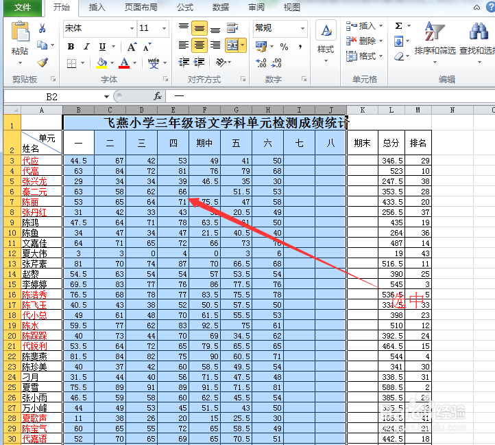Align text to top of cell
The height and width of the screenshot is (445, 495).
tap(184, 28)
